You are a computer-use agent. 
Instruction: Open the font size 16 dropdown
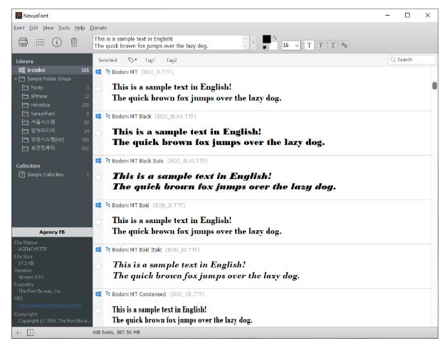click(291, 45)
